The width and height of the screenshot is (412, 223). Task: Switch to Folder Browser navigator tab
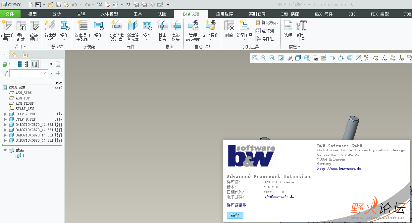tap(14, 55)
